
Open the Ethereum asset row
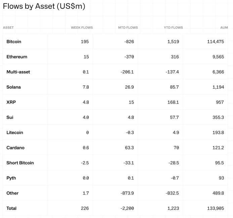click(17, 57)
